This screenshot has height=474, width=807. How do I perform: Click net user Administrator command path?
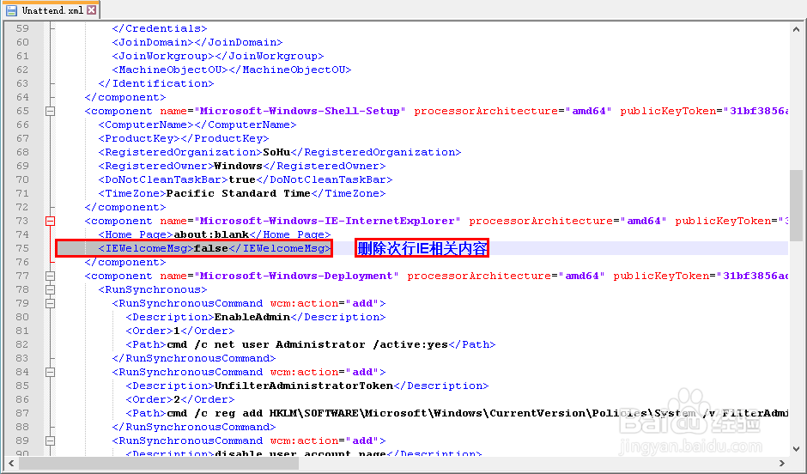(307, 345)
